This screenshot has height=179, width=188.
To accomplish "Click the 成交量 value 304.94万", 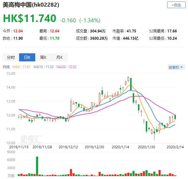I will [x=98, y=31].
